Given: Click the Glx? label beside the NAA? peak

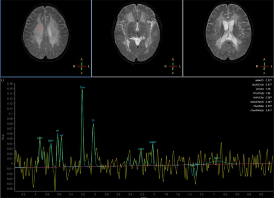Looking at the screenshot, I should 141,149.
